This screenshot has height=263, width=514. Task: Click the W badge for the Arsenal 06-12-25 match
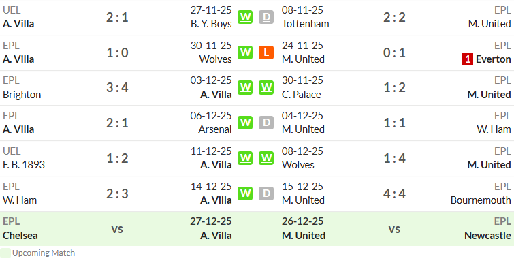pos(245,123)
